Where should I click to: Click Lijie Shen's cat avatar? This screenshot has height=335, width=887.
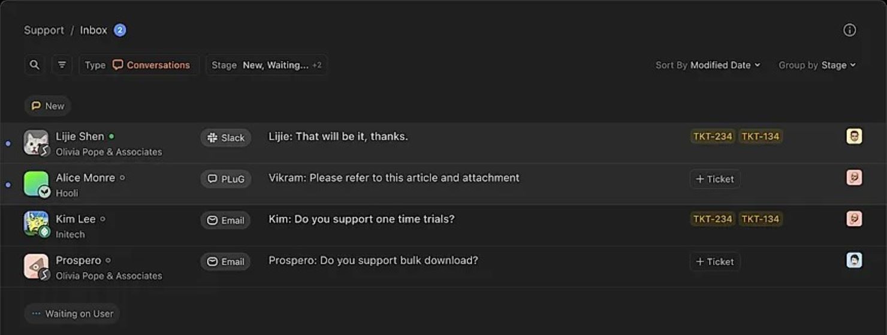tap(36, 142)
